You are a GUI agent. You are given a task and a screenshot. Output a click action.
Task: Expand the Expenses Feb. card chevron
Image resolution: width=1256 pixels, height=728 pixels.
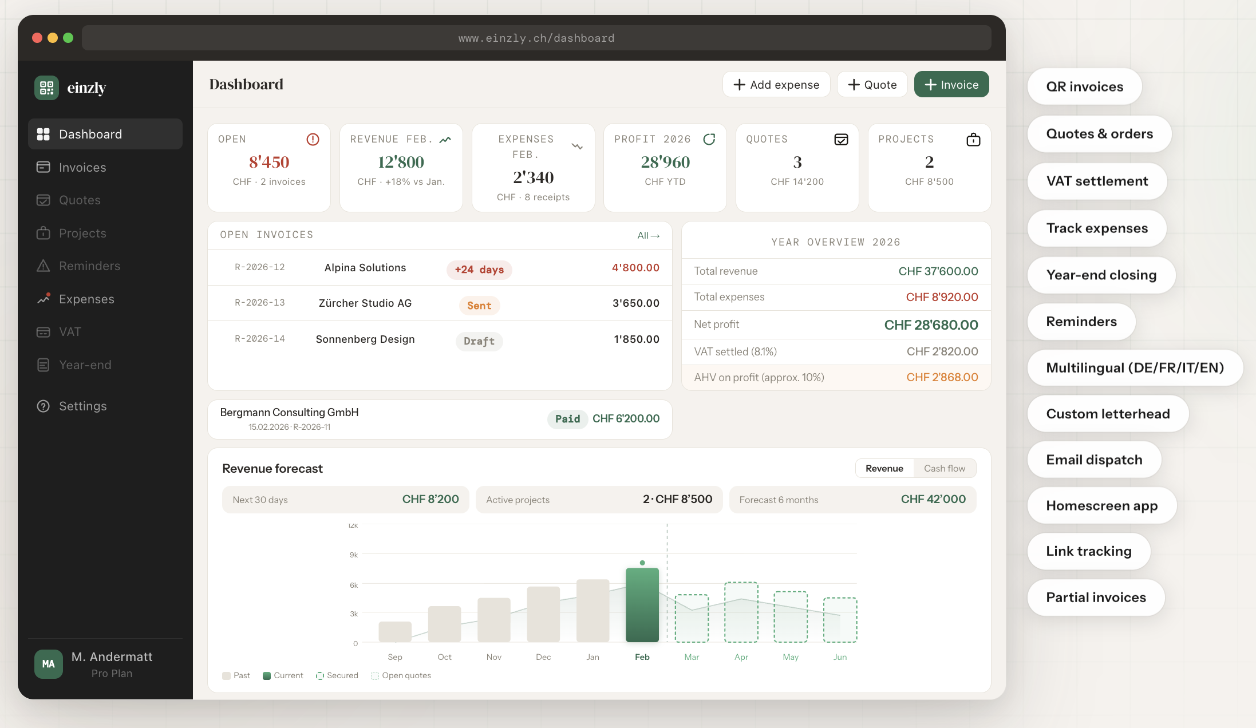(577, 146)
